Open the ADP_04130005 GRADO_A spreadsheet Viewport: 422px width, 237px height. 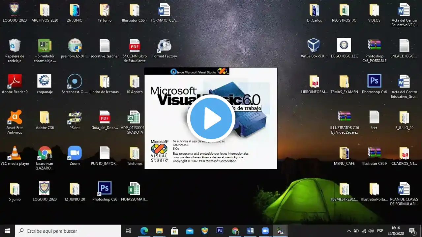[135, 117]
